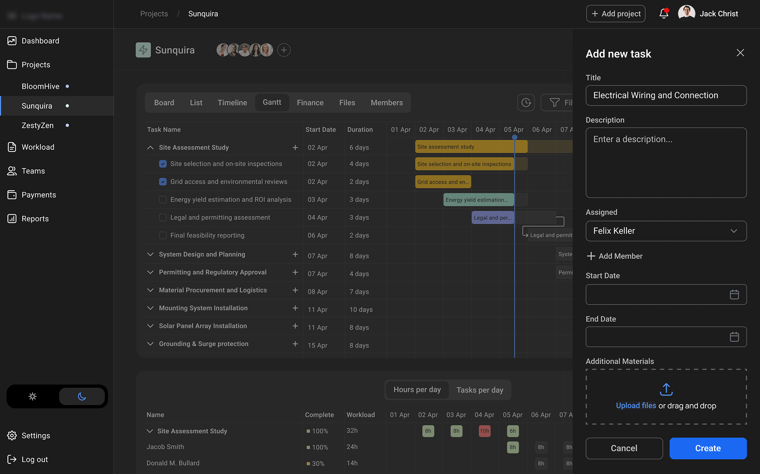Open Start Date calendar icon
The height and width of the screenshot is (474, 760).
click(735, 294)
